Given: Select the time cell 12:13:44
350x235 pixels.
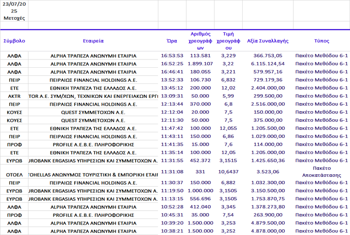Looking at the screenshot, I should (172, 104).
